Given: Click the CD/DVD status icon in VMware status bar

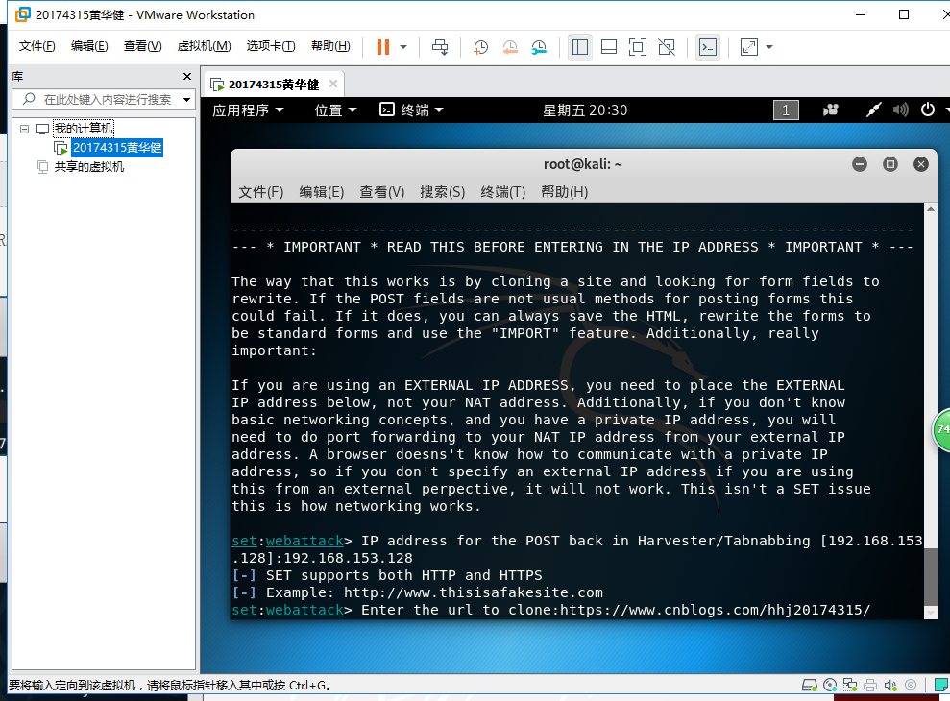Looking at the screenshot, I should 830,686.
